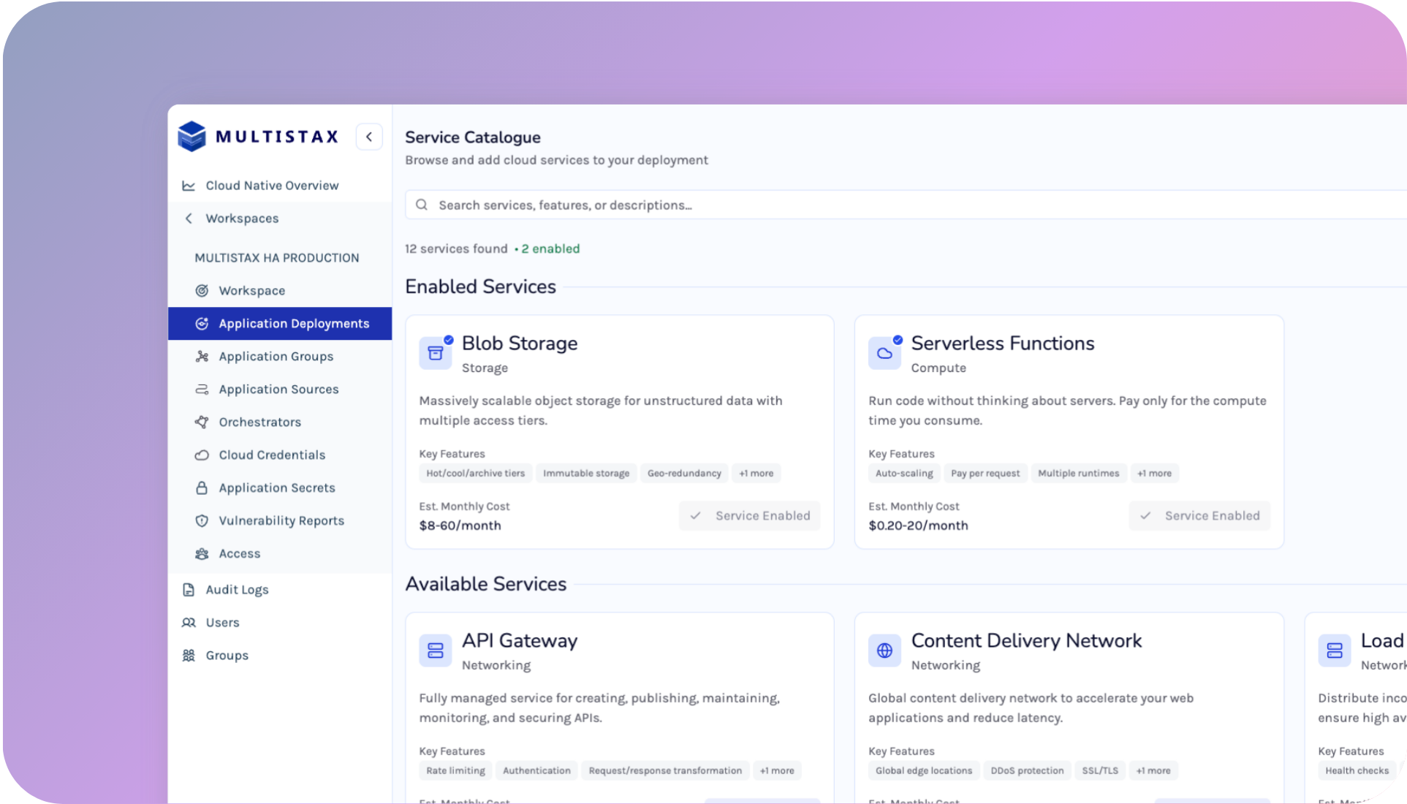Click the MultiStax logo icon
Image resolution: width=1407 pixels, height=804 pixels.
(192, 136)
